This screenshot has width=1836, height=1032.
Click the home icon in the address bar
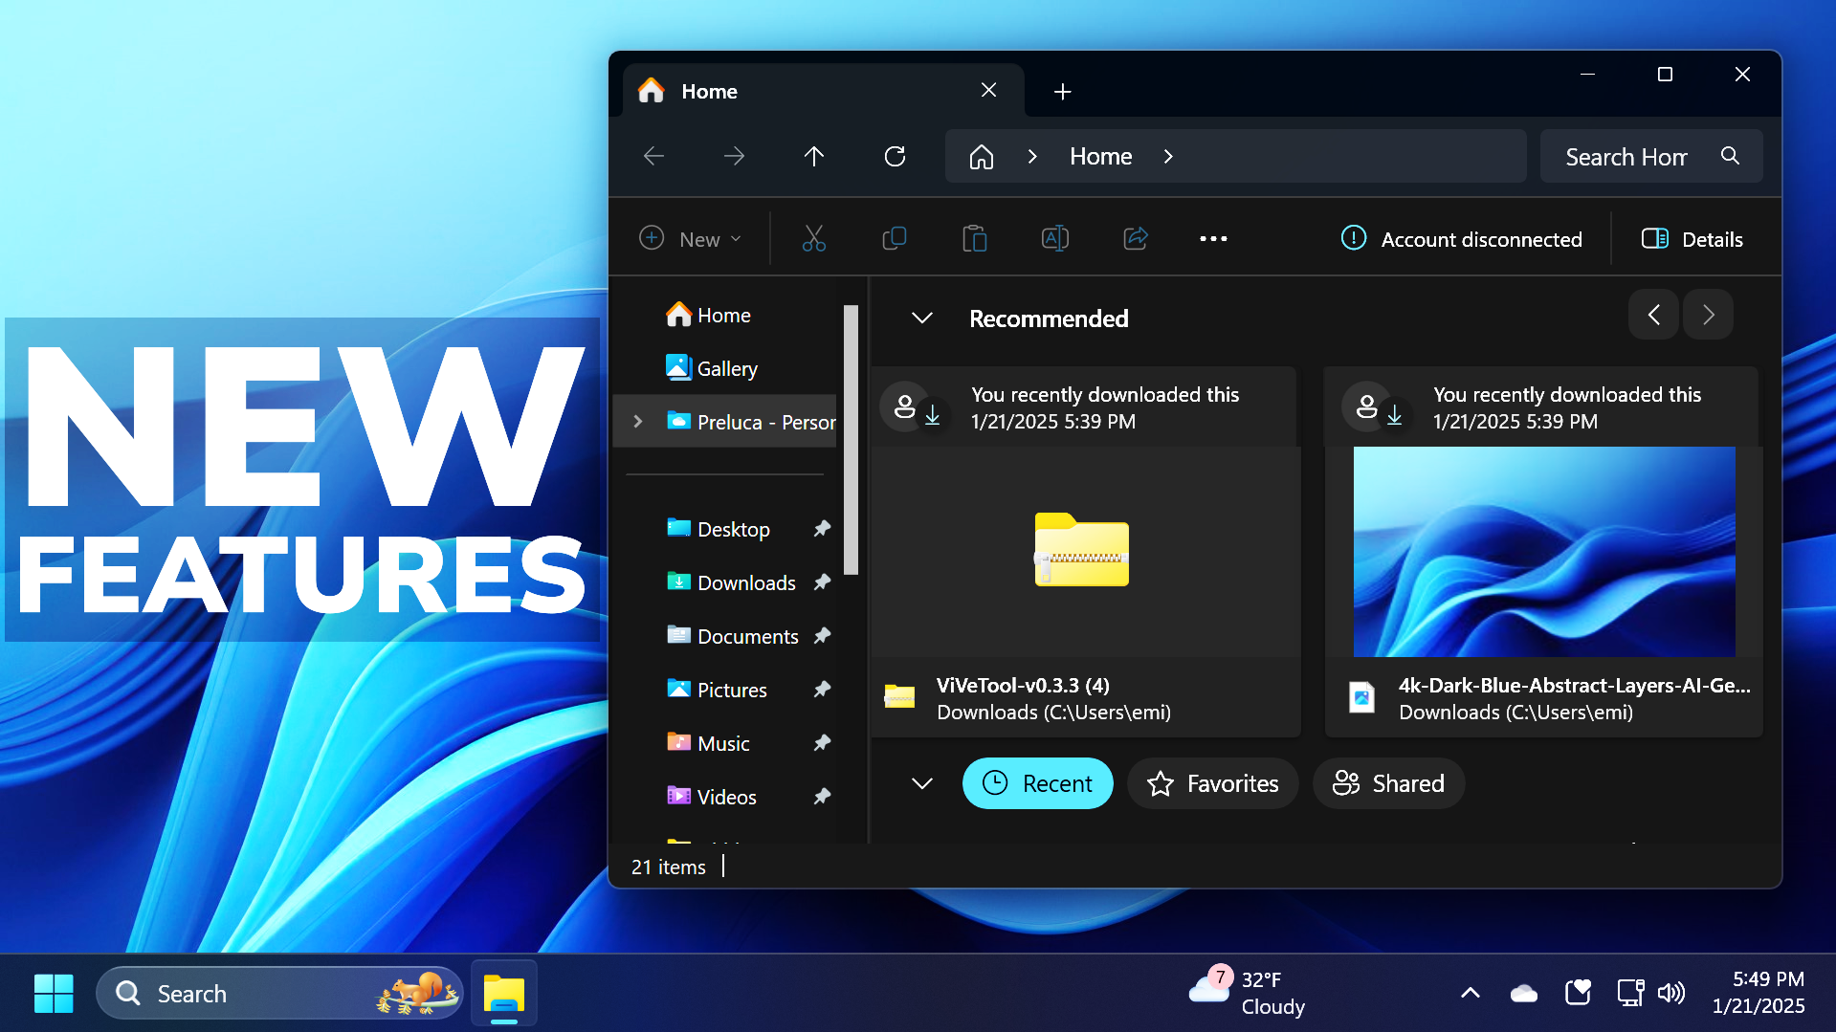pyautogui.click(x=982, y=155)
